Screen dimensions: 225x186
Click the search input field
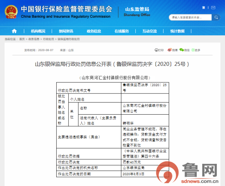(x=190, y=17)
